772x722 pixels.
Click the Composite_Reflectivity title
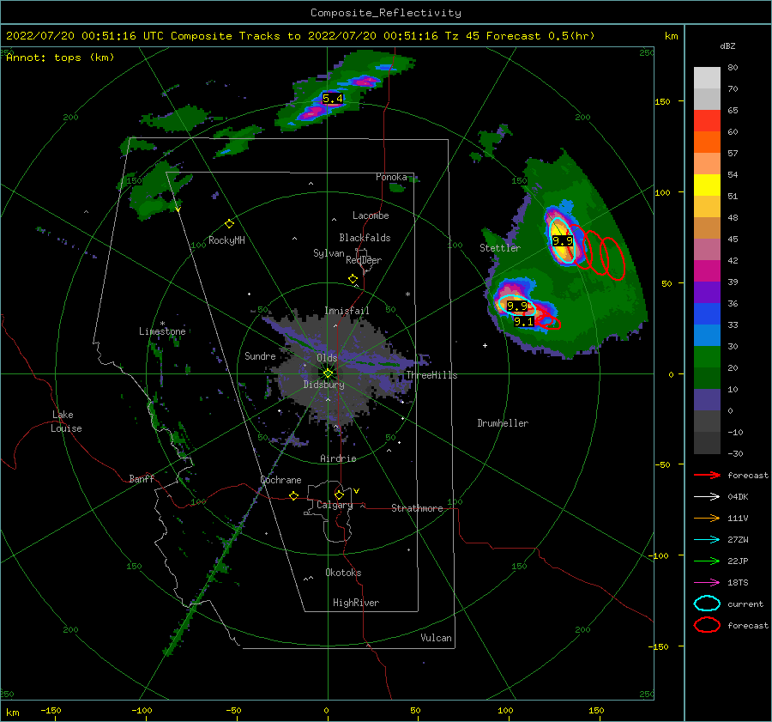click(x=386, y=13)
